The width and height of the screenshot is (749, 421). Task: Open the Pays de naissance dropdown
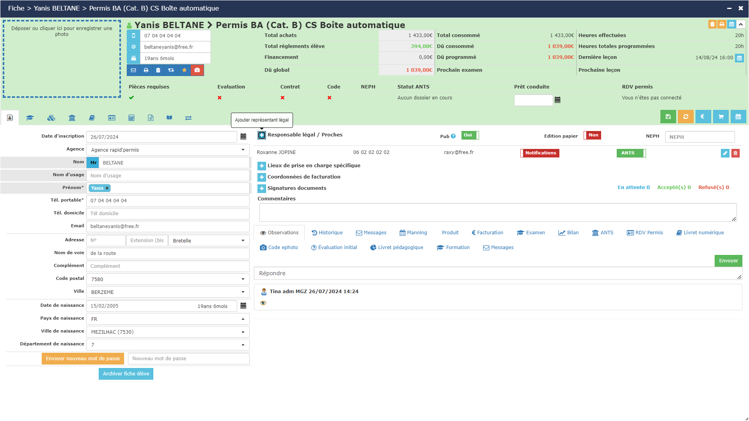[168, 319]
